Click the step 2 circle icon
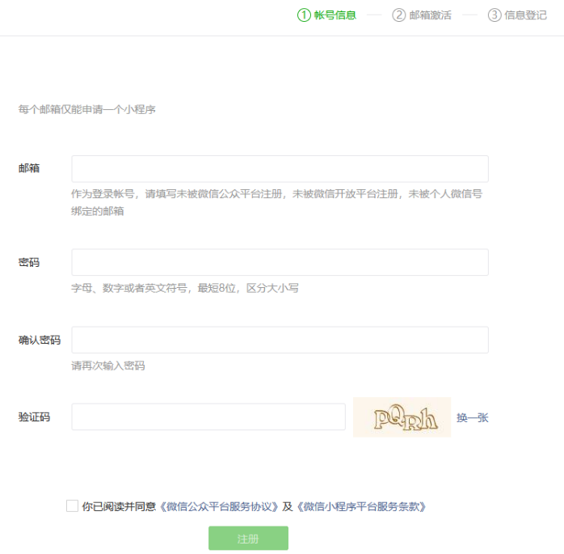 pyautogui.click(x=399, y=15)
